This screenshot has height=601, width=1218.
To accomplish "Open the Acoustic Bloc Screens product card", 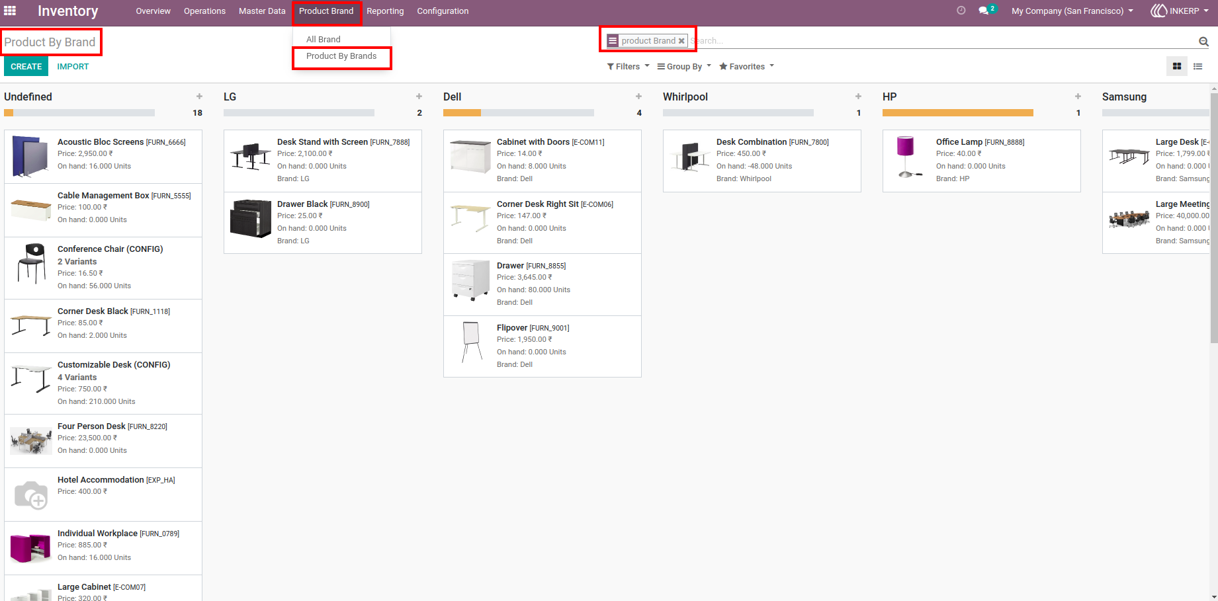I will (x=103, y=157).
